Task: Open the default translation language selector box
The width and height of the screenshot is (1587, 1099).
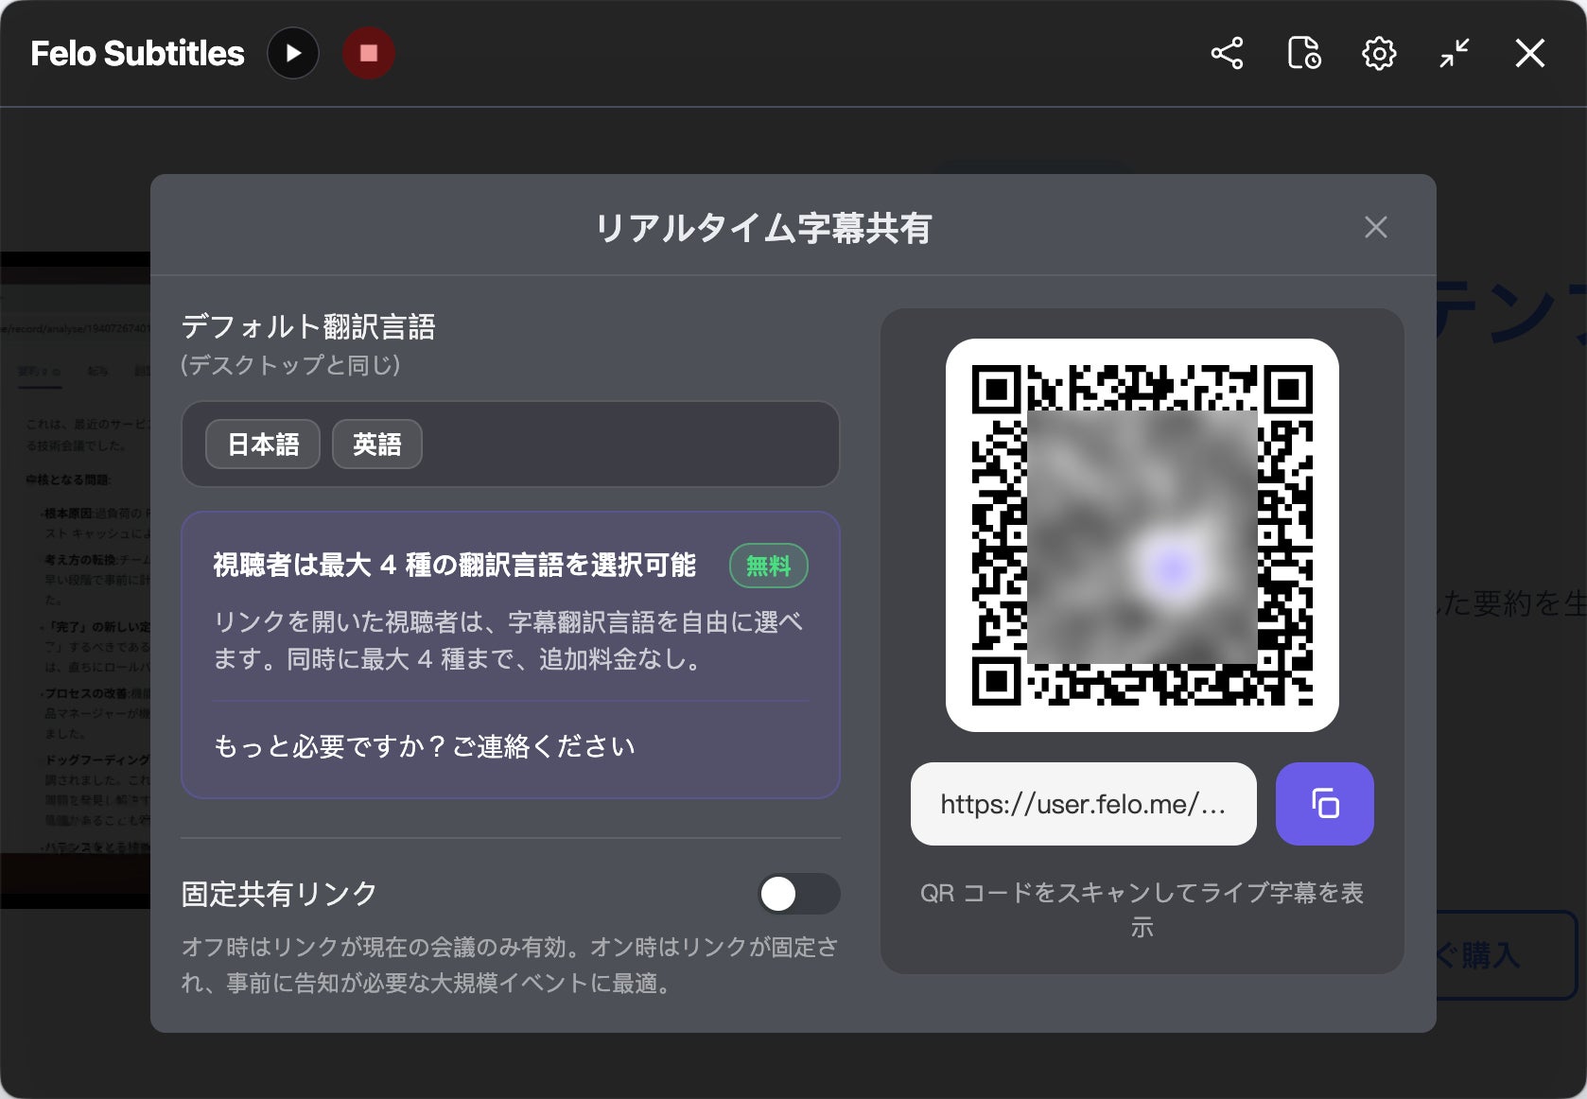Action: point(511,445)
